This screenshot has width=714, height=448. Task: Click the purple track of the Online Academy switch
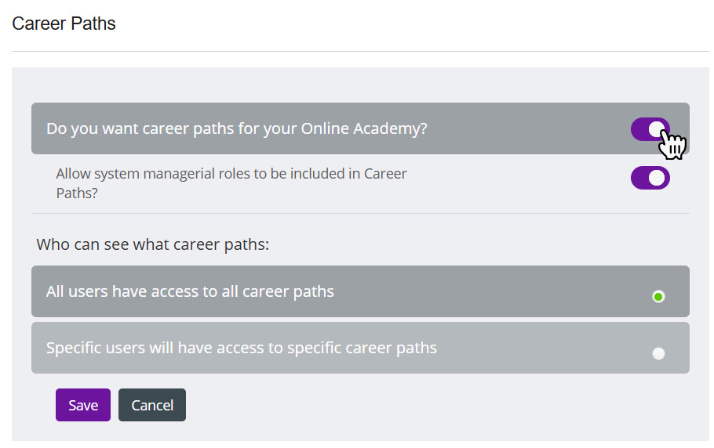(639, 129)
